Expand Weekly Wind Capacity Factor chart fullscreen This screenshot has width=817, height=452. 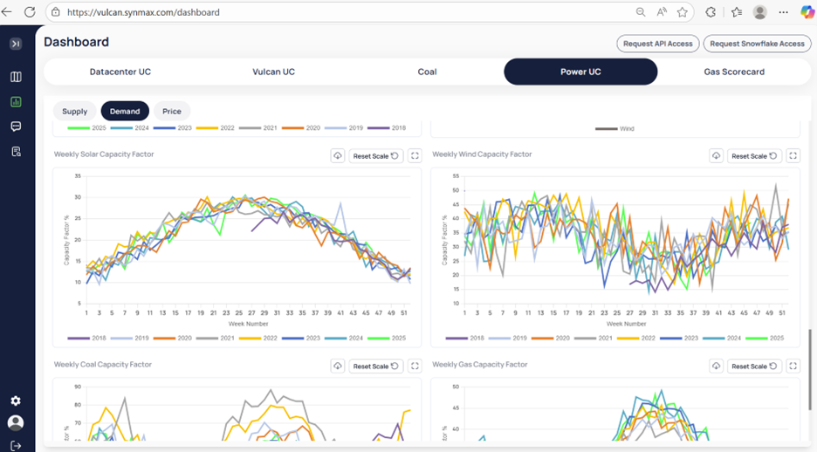coord(793,156)
